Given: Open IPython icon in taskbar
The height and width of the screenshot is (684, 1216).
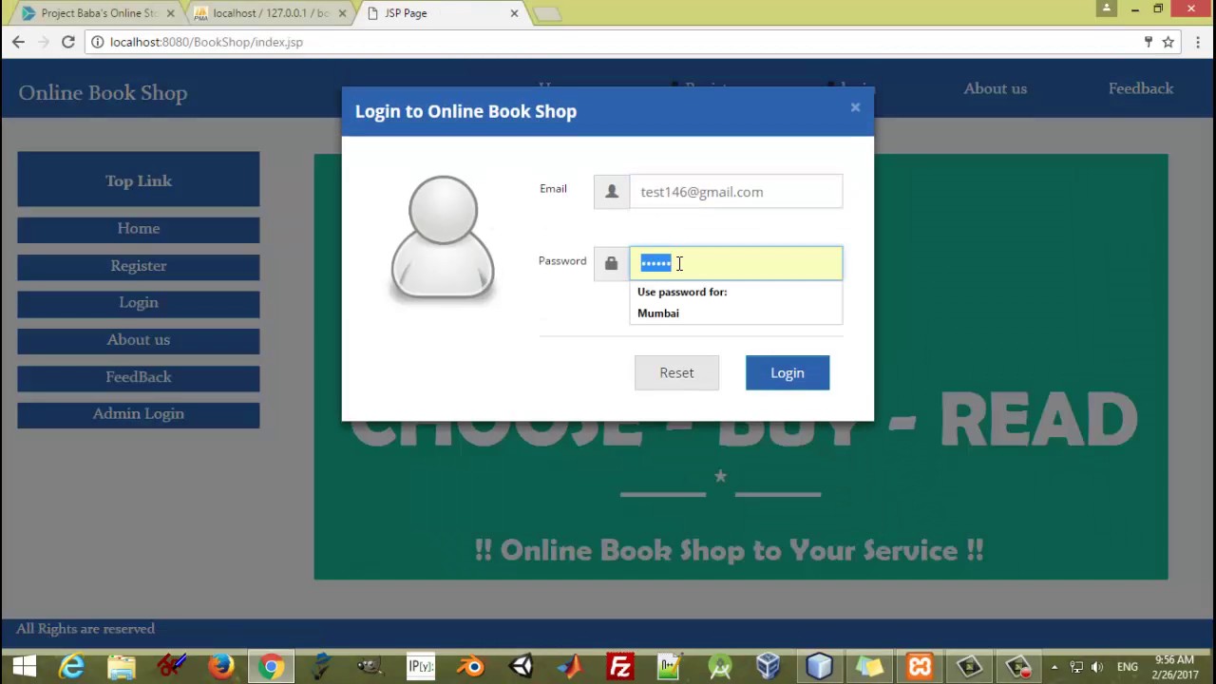Looking at the screenshot, I should coord(421,667).
